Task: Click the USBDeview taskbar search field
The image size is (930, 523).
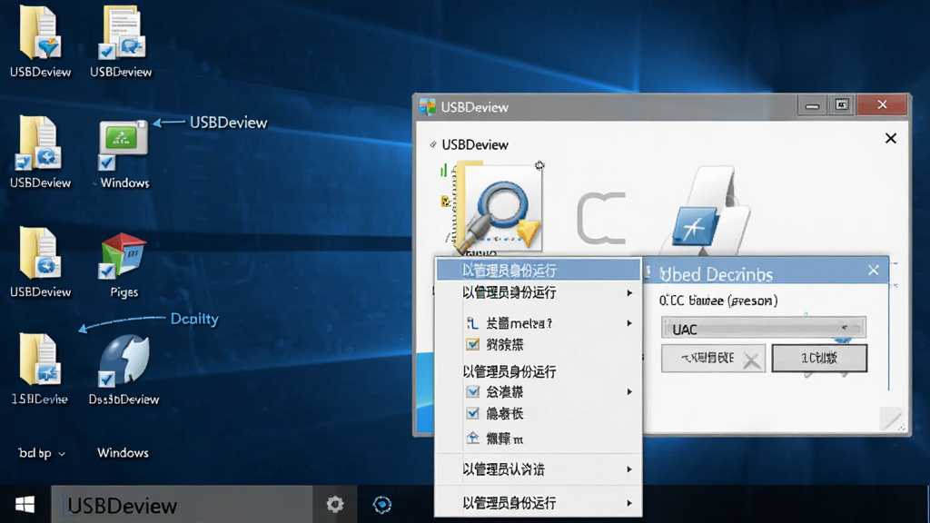Action: [x=182, y=505]
